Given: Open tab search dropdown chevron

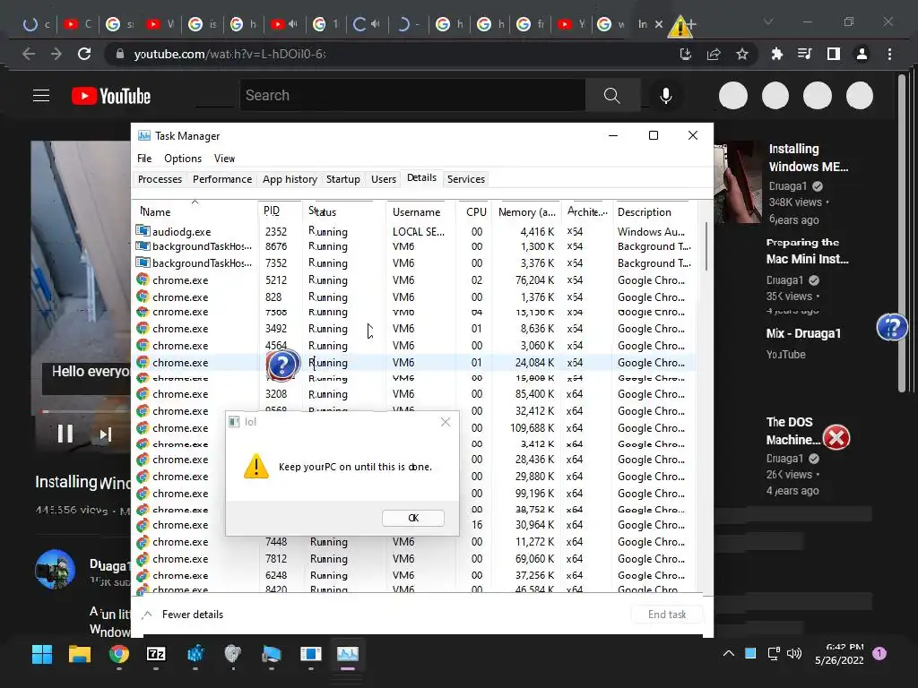Looking at the screenshot, I should pos(768,21).
